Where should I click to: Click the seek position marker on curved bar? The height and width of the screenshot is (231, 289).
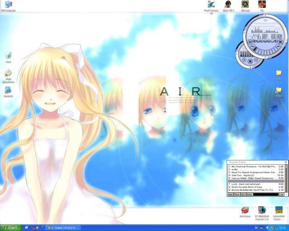click(255, 49)
